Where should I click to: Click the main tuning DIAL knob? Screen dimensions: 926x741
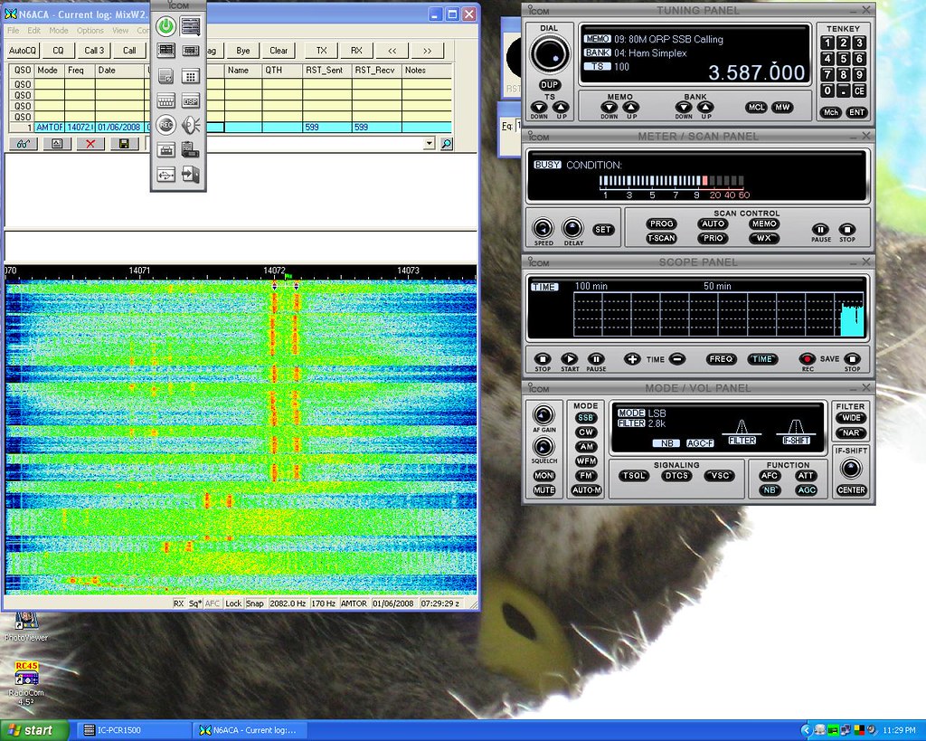click(549, 53)
